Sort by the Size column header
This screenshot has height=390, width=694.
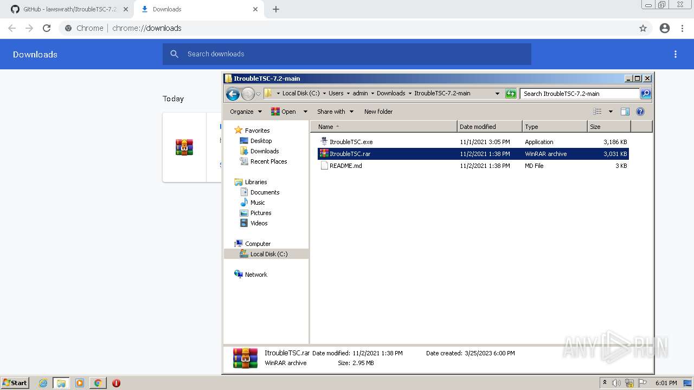[609, 127]
